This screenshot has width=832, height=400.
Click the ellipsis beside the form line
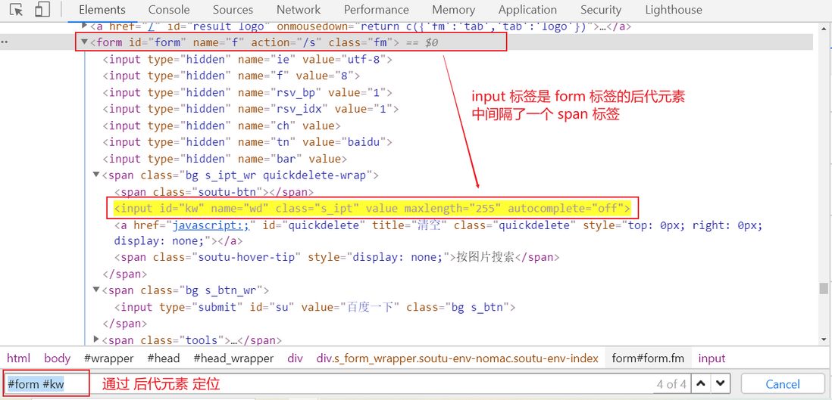pyautogui.click(x=5, y=42)
